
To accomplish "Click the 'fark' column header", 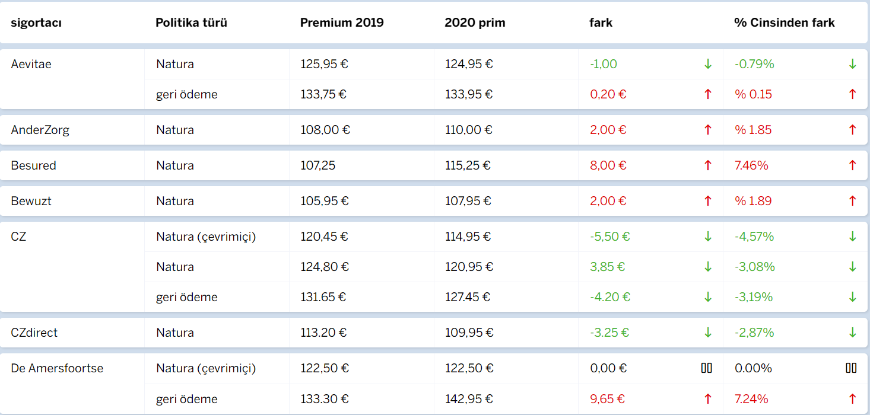I will 601,23.
